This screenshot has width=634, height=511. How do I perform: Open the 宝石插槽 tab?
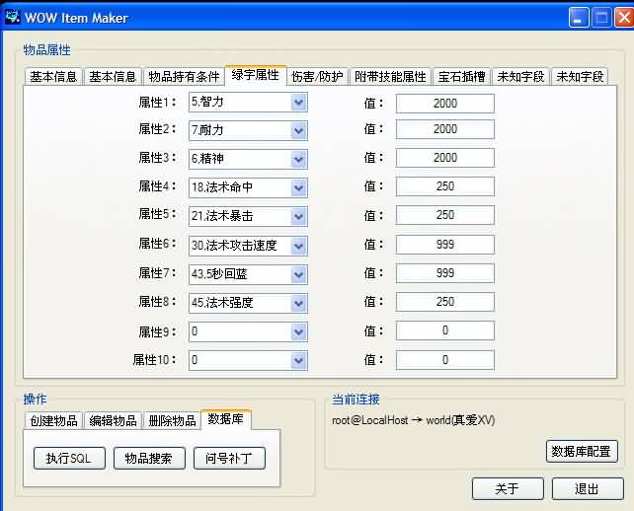(x=461, y=76)
